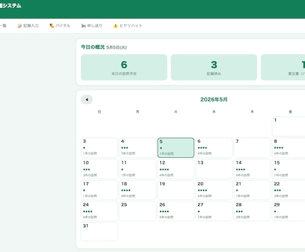Open the empty May 13 cell
This screenshot has height=252, width=305.
(x=214, y=169)
